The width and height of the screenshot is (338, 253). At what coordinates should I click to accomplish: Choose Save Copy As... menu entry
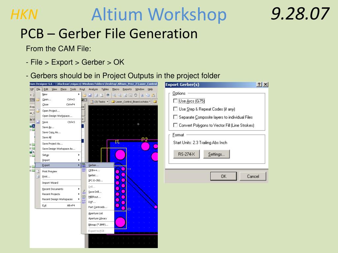click(51, 132)
